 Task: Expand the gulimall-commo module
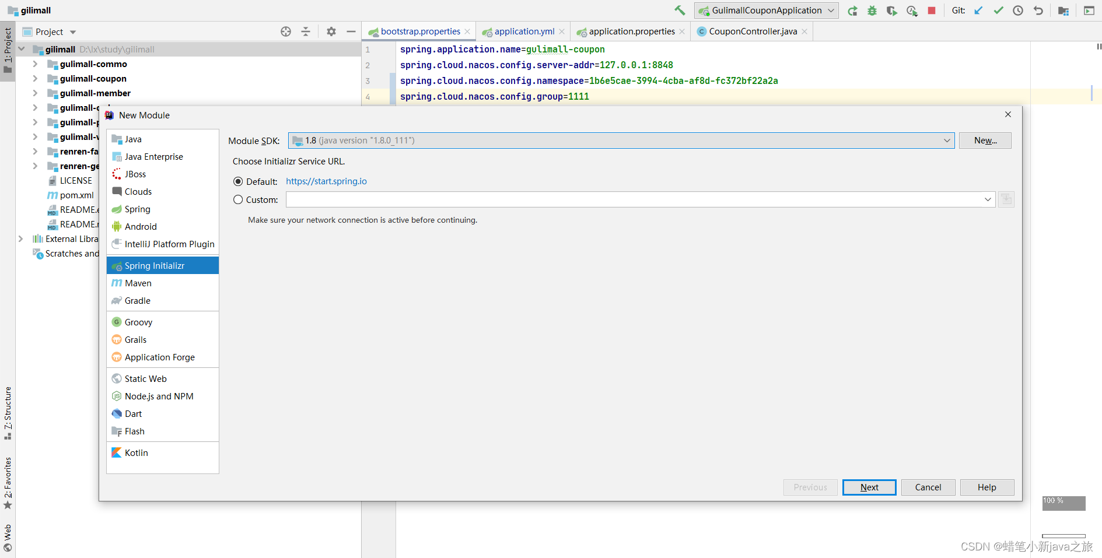pos(35,64)
